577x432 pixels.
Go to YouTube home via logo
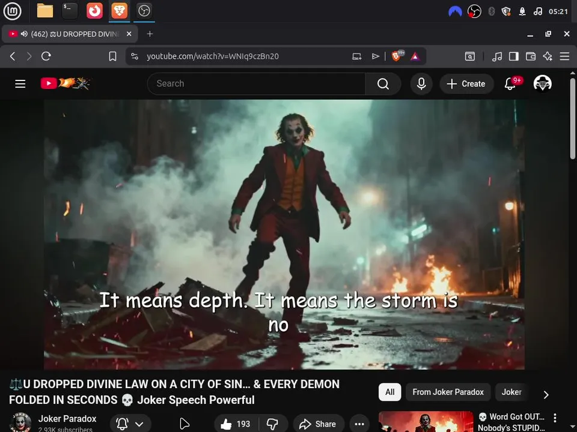coord(65,83)
